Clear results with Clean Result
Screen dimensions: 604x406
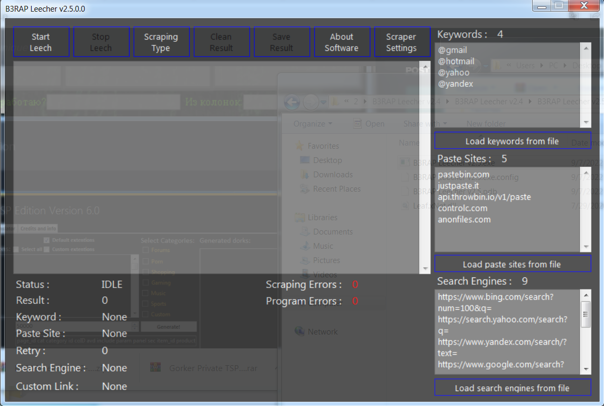pos(222,42)
